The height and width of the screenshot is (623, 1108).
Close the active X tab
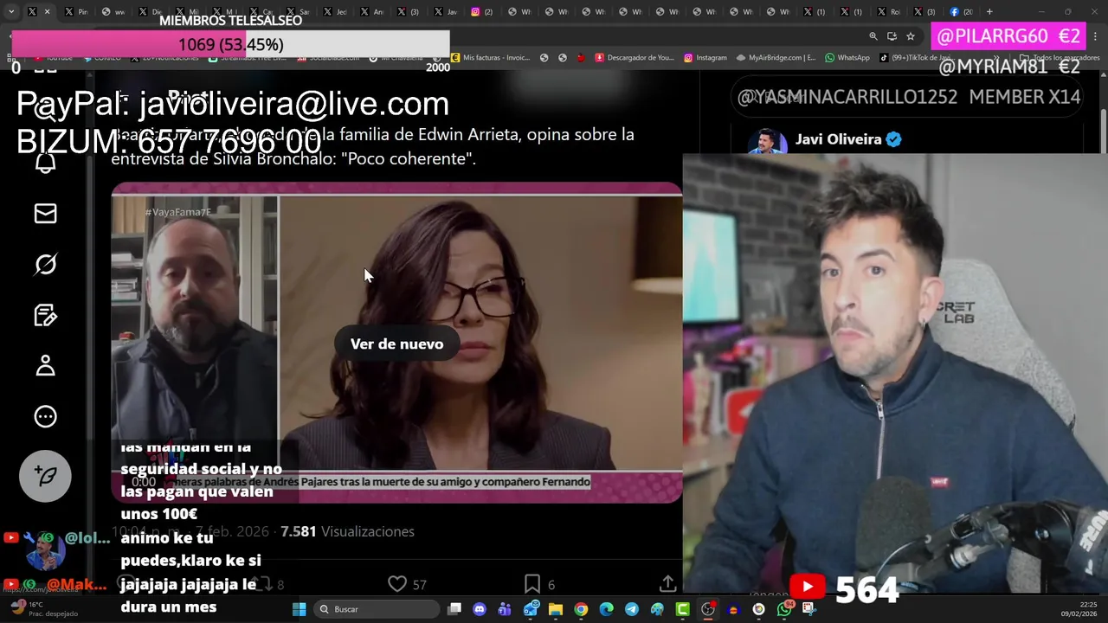point(47,12)
